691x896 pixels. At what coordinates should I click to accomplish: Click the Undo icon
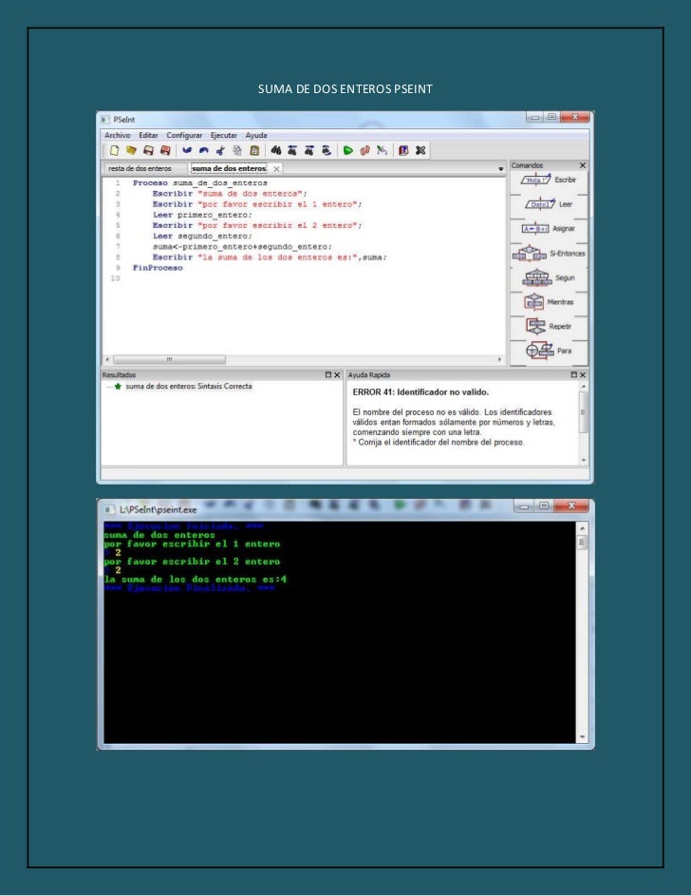[x=187, y=150]
